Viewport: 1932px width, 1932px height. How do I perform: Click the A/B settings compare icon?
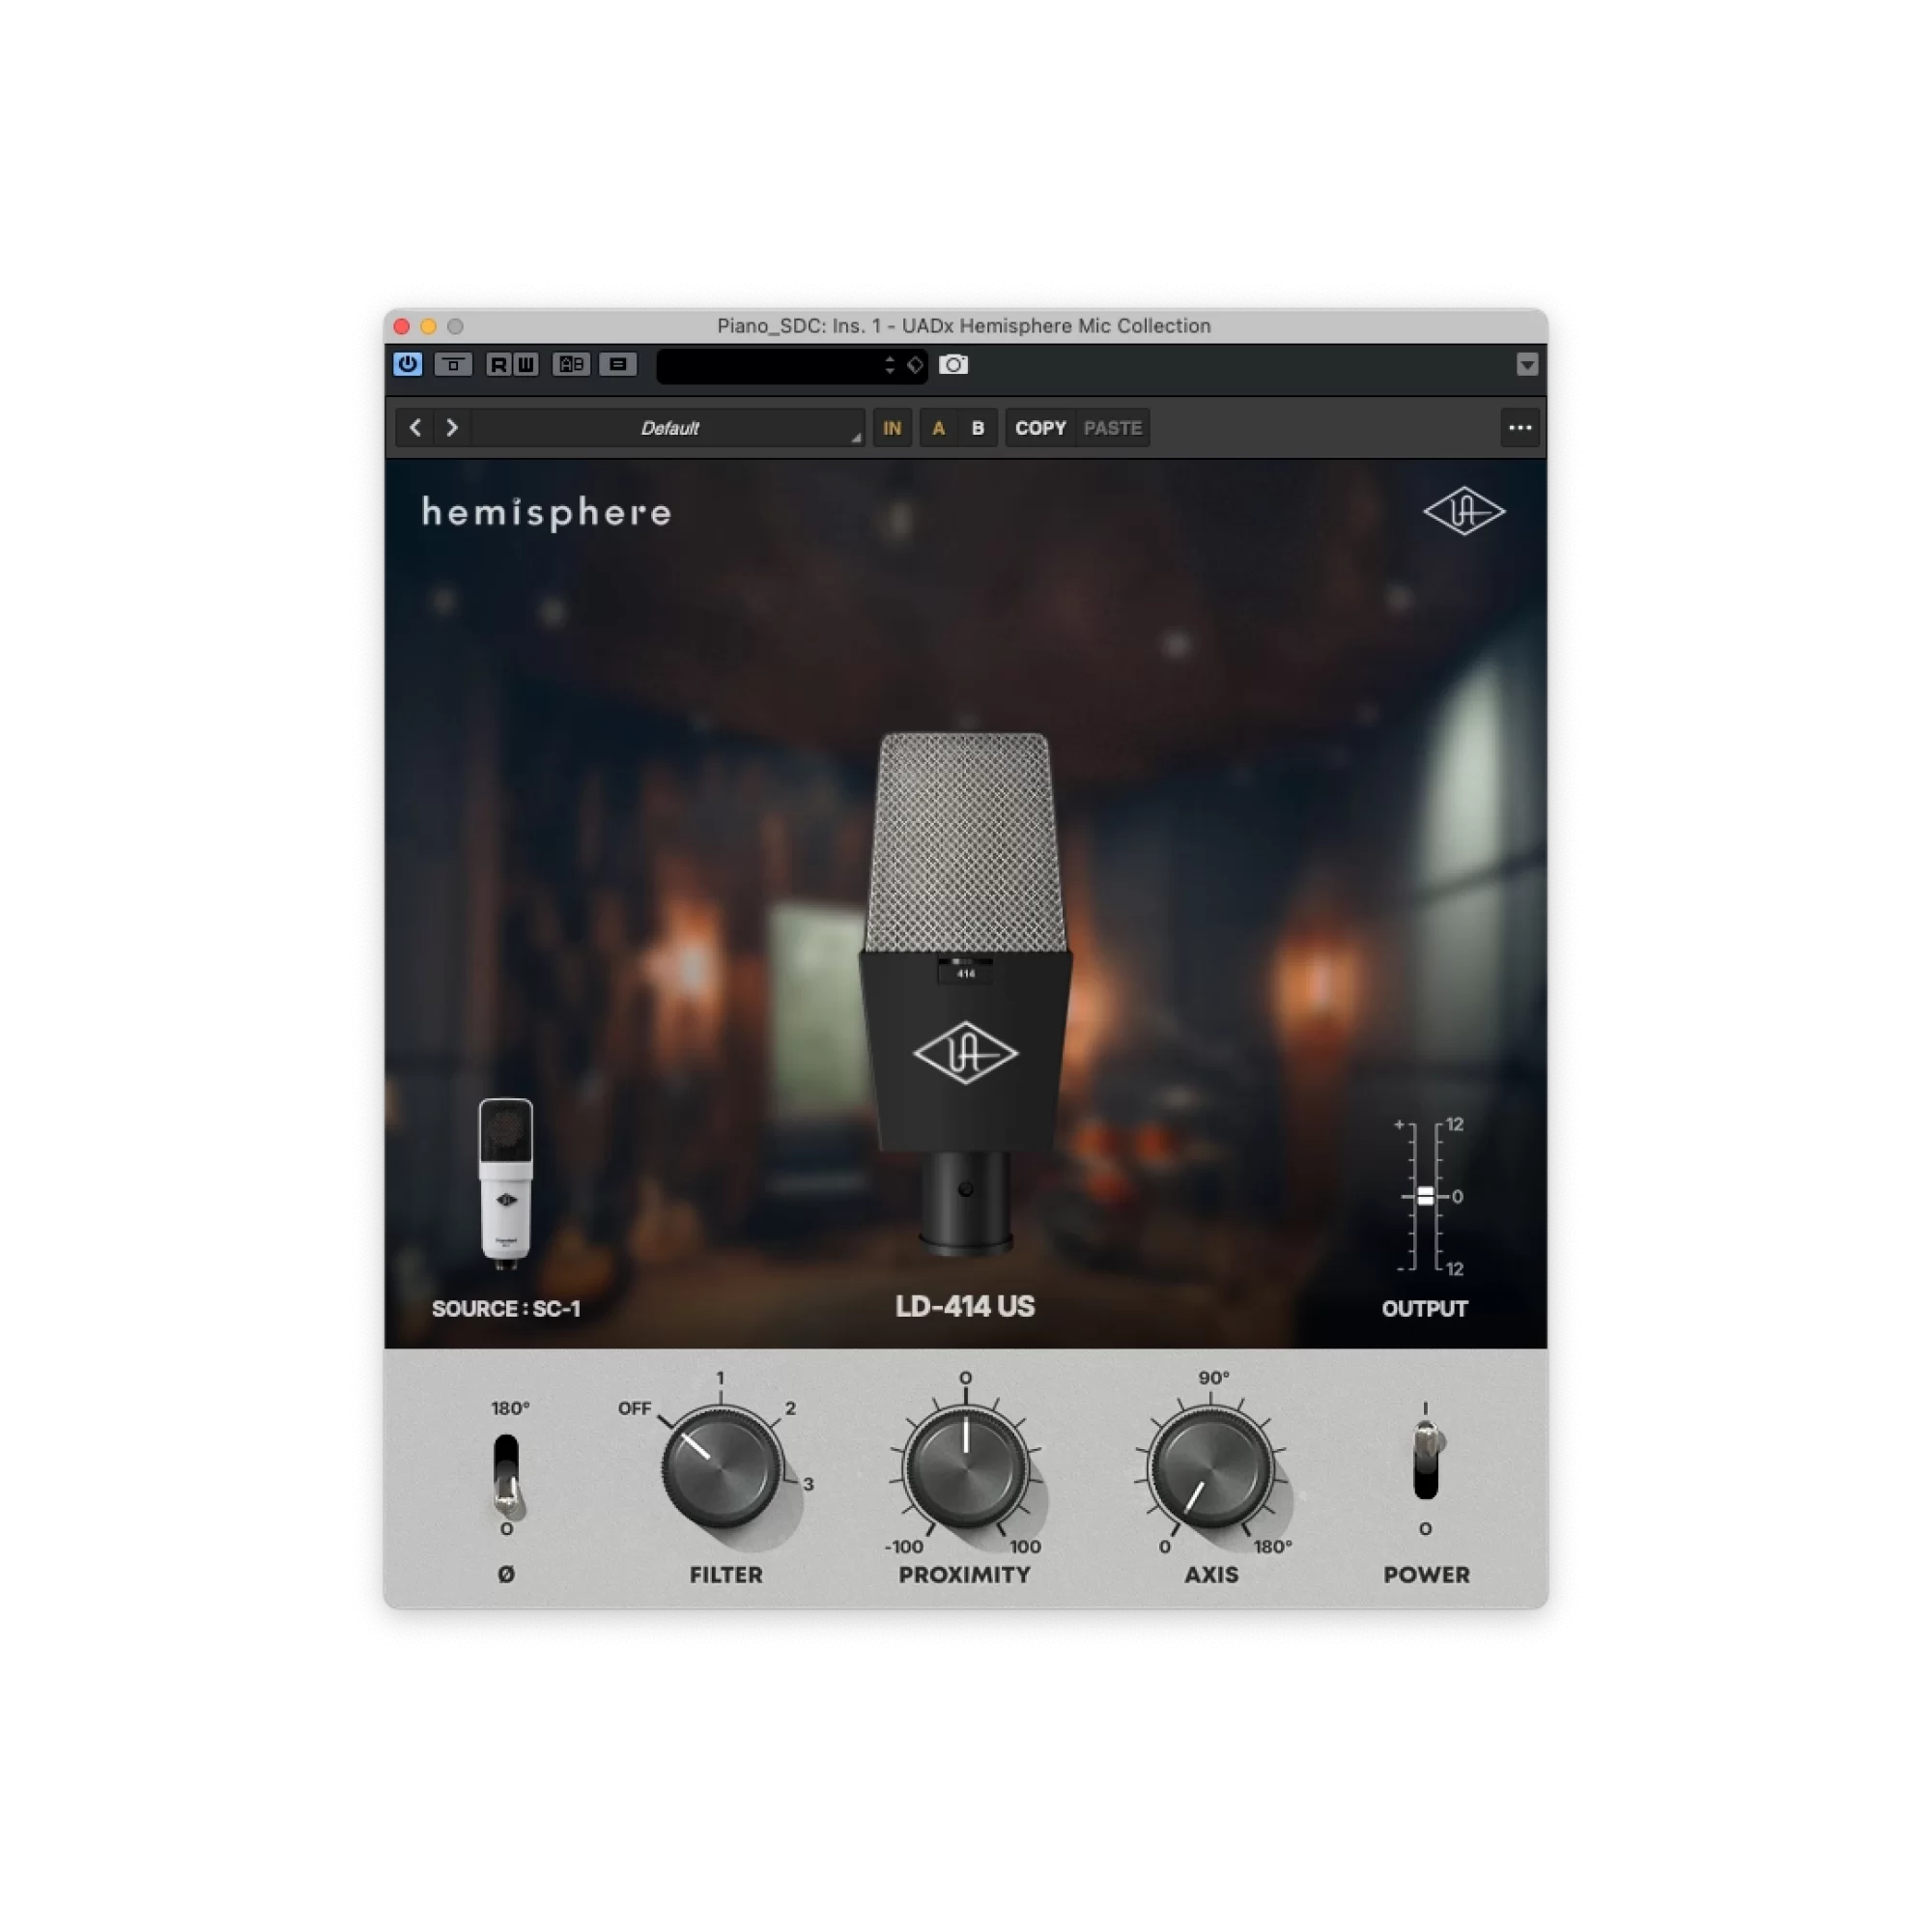pos(571,364)
